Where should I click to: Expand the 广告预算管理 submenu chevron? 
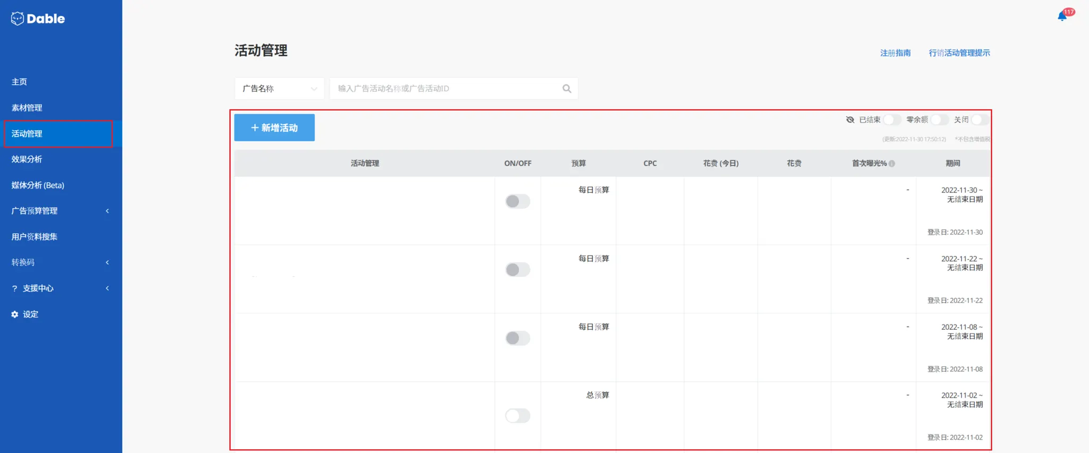click(x=107, y=211)
